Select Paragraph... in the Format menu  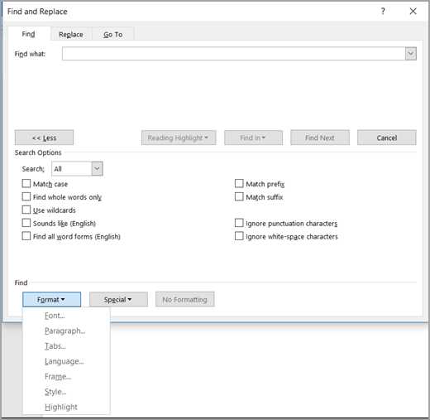[66, 331]
